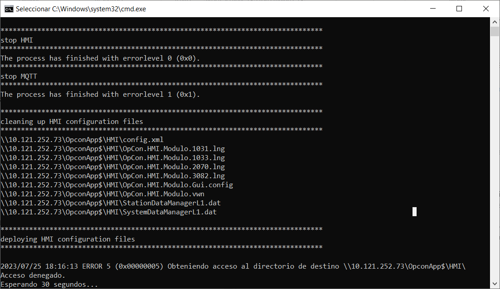Click the "Esperando 30 segundos..." line
Viewport: 500px width, 289px height.
[49, 284]
